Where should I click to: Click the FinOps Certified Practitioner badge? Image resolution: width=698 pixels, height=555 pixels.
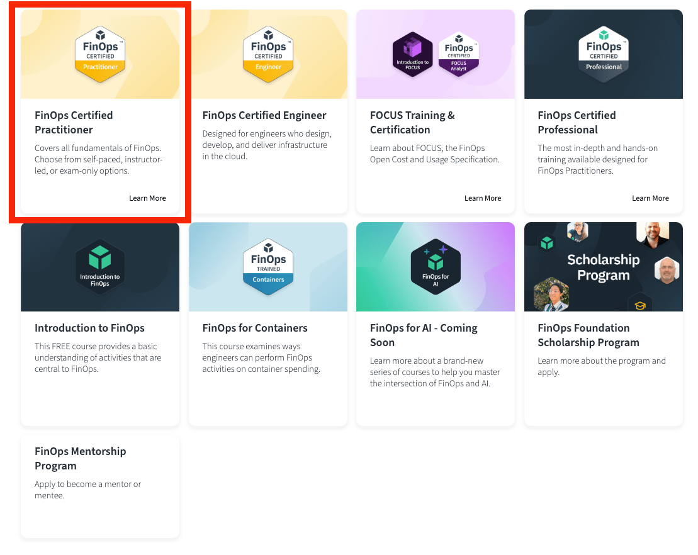pyautogui.click(x=100, y=54)
